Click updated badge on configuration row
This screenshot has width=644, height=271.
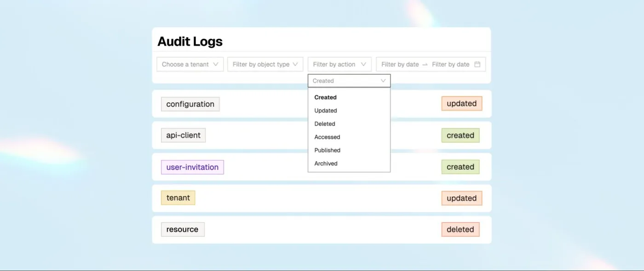coord(461,104)
